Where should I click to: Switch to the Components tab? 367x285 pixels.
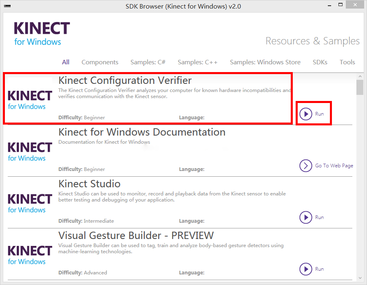100,62
